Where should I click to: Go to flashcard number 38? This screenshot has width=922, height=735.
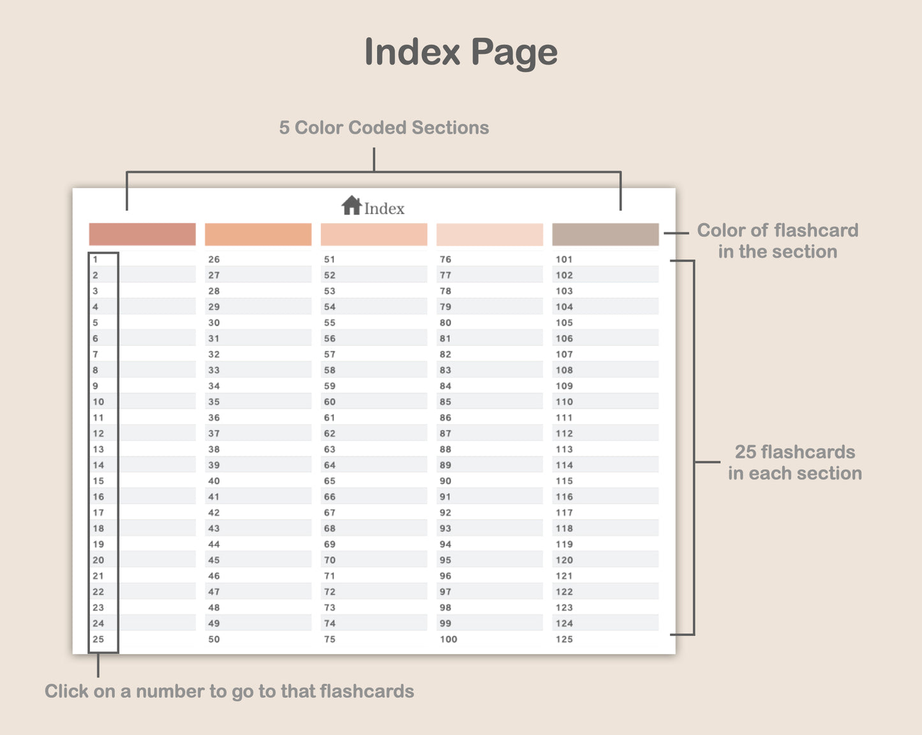click(x=214, y=449)
